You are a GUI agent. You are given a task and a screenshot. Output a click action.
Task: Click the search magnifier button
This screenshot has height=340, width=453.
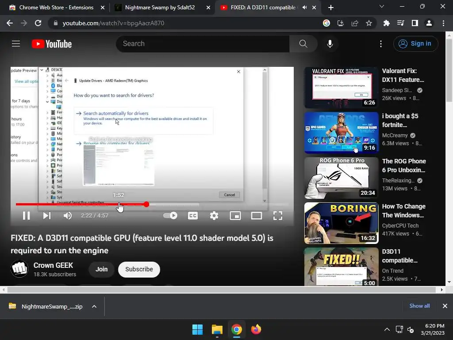(x=303, y=44)
